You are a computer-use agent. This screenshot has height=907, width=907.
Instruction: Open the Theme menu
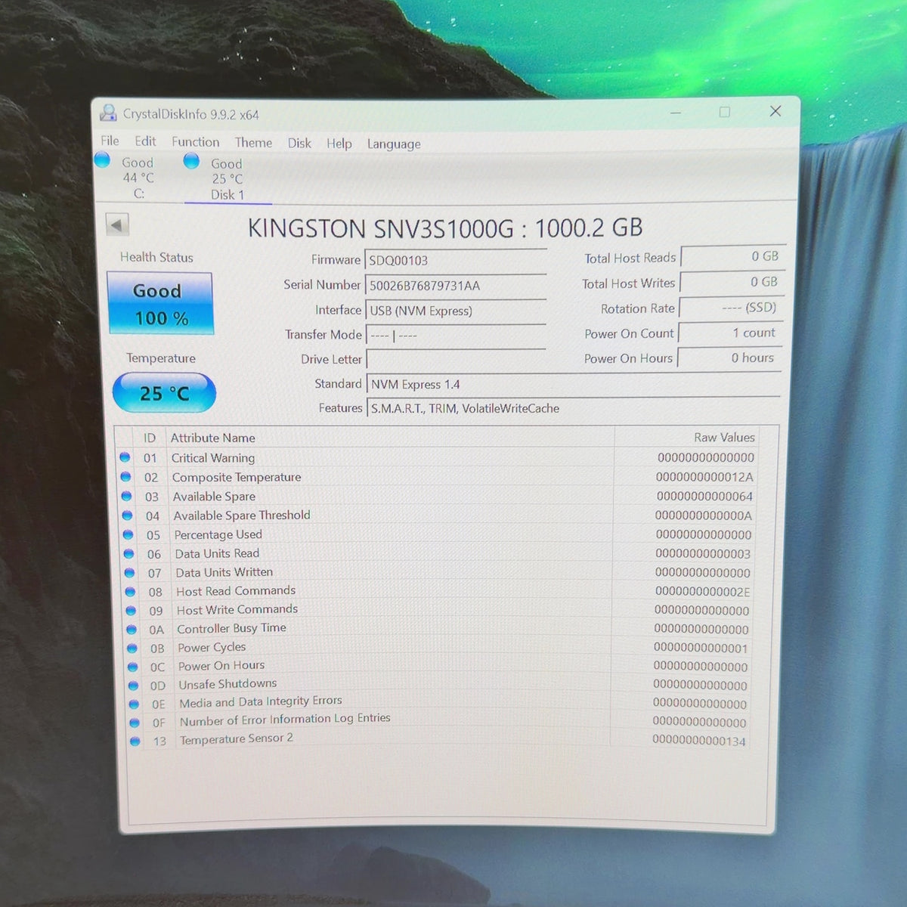(253, 142)
